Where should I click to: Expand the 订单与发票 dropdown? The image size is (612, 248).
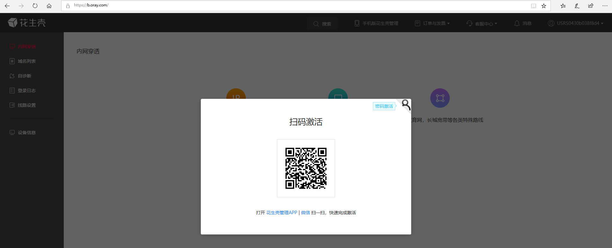coord(432,23)
